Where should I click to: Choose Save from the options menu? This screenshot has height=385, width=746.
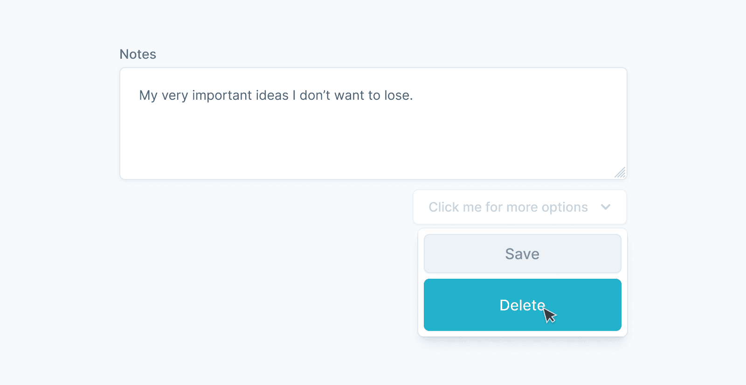pyautogui.click(x=522, y=254)
